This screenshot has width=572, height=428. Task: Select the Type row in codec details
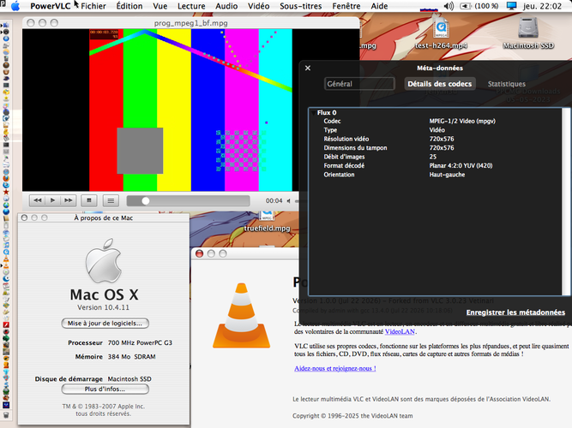click(x=436, y=130)
